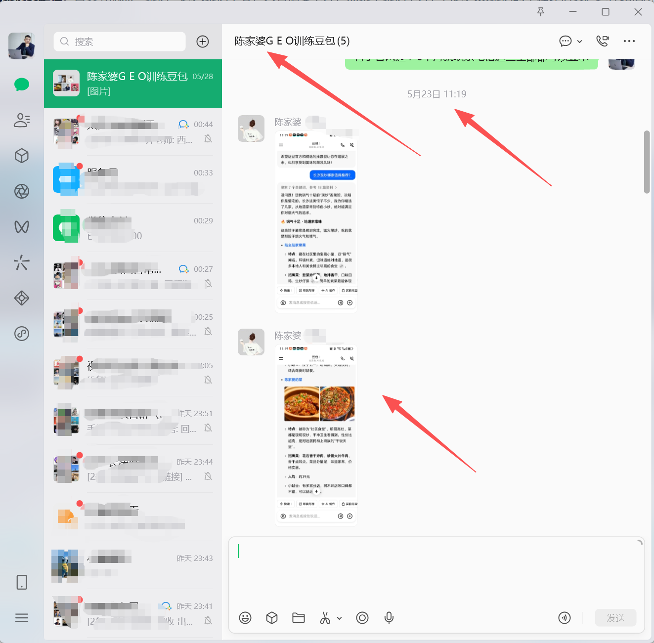Click the microphone voice input icon
The image size is (654, 643).
tap(389, 618)
